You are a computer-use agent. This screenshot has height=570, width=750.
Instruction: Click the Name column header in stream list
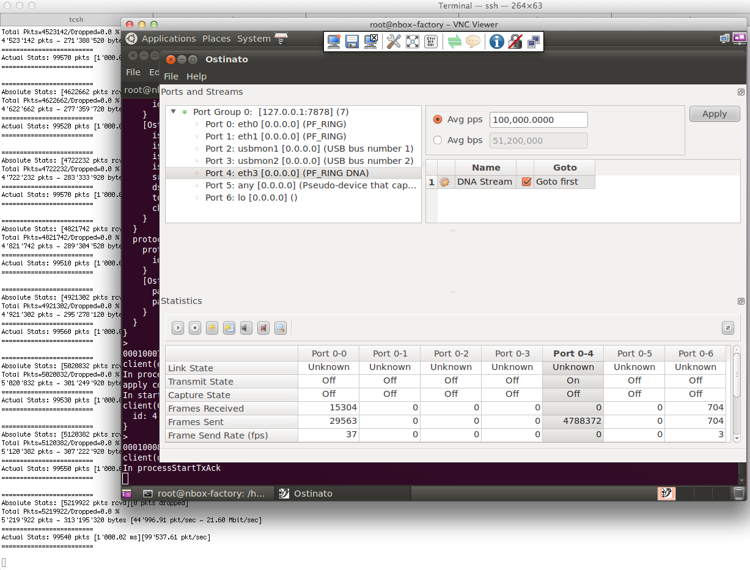coord(486,168)
